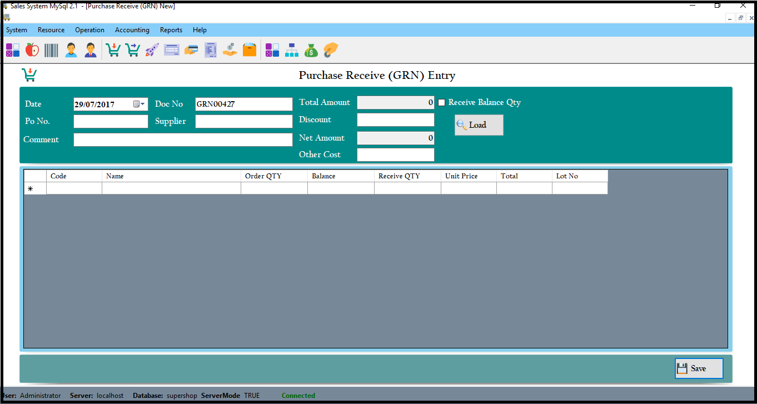The image size is (757, 404).
Task: Open the Reports menu
Action: click(x=171, y=30)
